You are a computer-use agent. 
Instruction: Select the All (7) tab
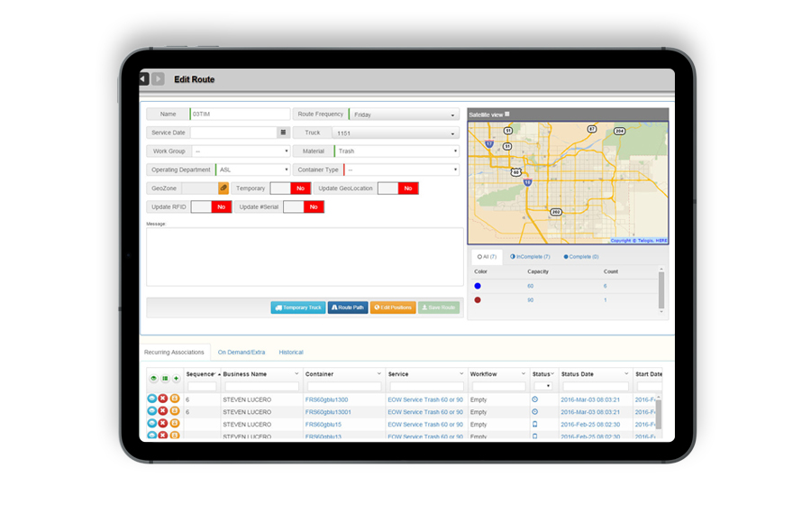(x=487, y=257)
